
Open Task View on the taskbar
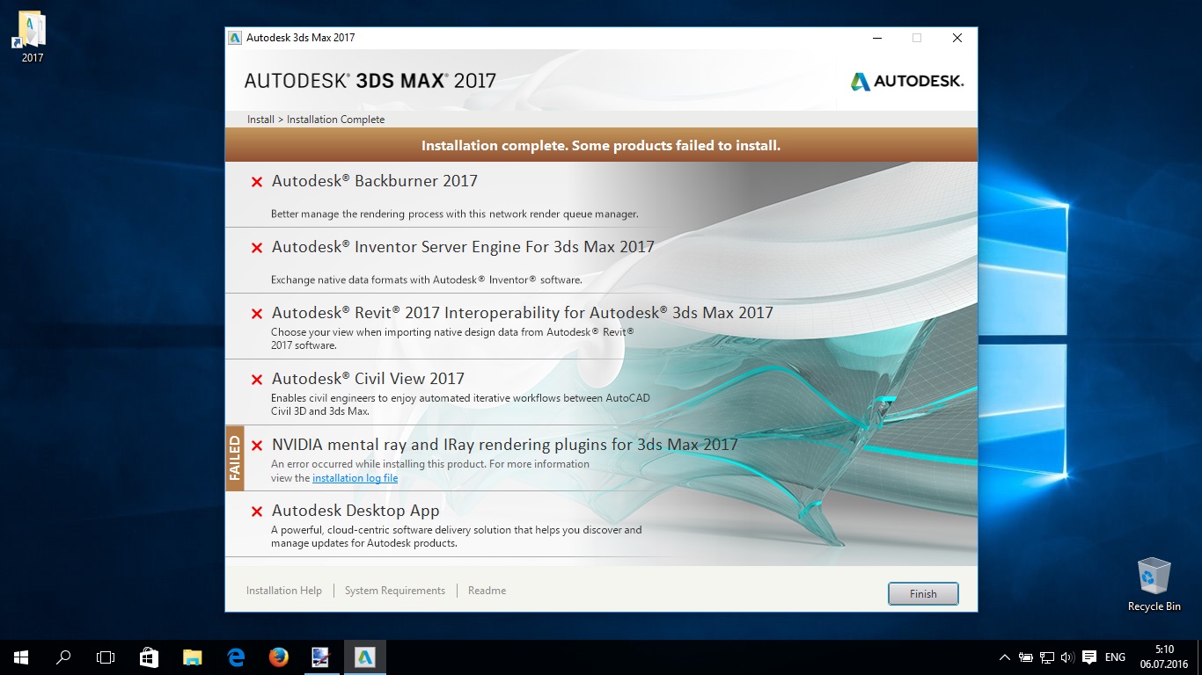[106, 657]
